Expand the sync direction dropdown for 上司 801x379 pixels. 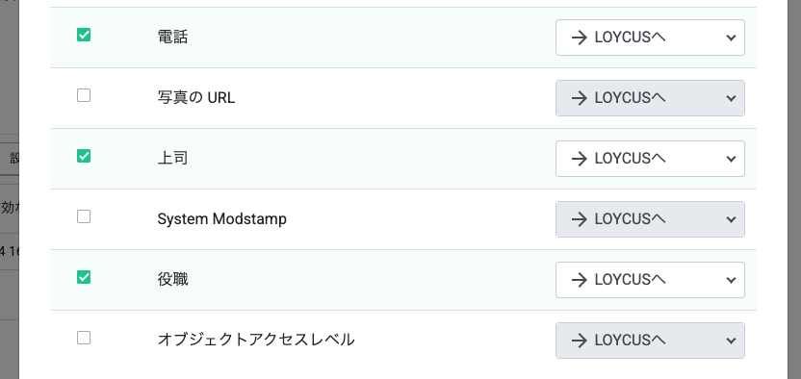click(650, 159)
